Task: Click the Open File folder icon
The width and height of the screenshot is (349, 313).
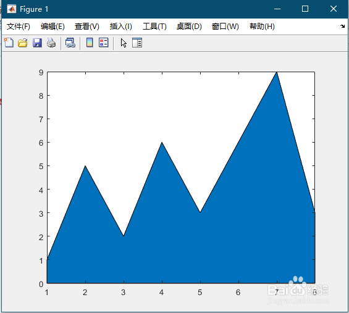Action: click(23, 43)
